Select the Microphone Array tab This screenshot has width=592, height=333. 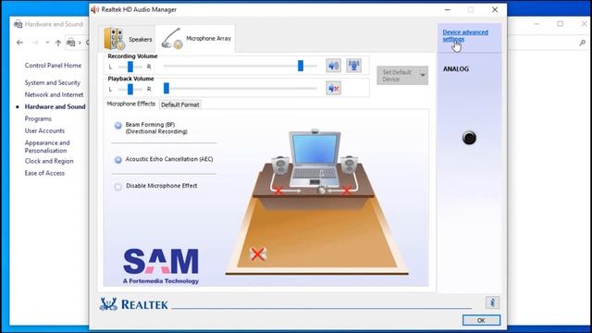(195, 39)
